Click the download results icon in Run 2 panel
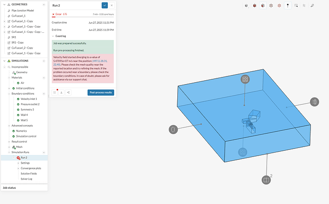 (61, 92)
